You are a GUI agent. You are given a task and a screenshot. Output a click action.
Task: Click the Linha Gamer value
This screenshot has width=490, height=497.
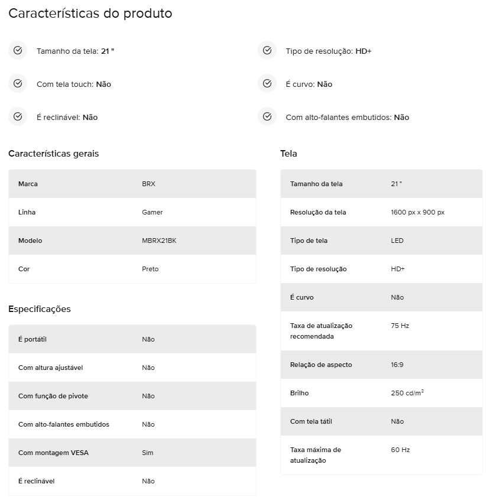[152, 212]
